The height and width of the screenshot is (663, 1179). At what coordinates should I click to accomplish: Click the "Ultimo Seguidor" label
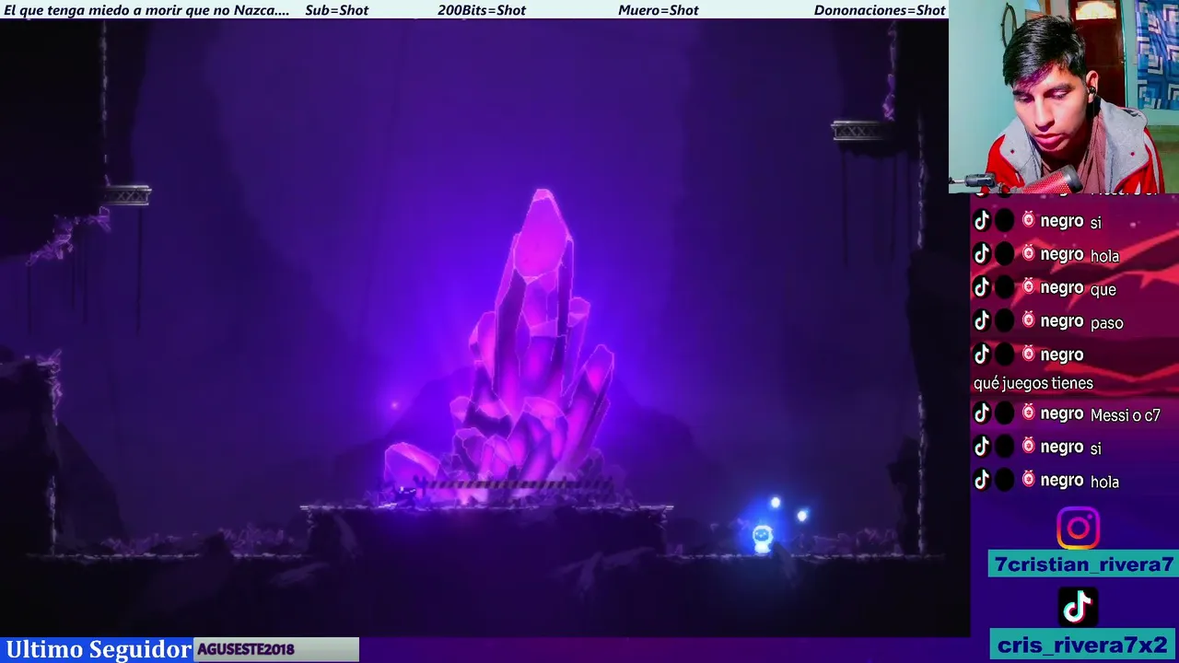(x=99, y=649)
